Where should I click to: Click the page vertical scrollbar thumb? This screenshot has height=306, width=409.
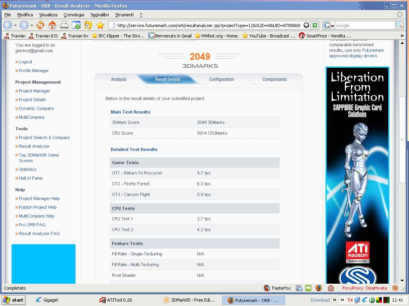point(402,139)
